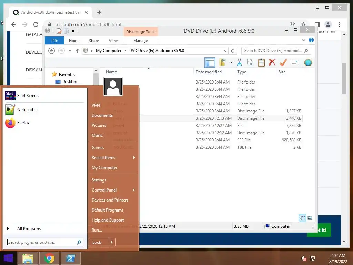Click the Lock button in start menu
This screenshot has height=265, width=353.
coord(99,242)
